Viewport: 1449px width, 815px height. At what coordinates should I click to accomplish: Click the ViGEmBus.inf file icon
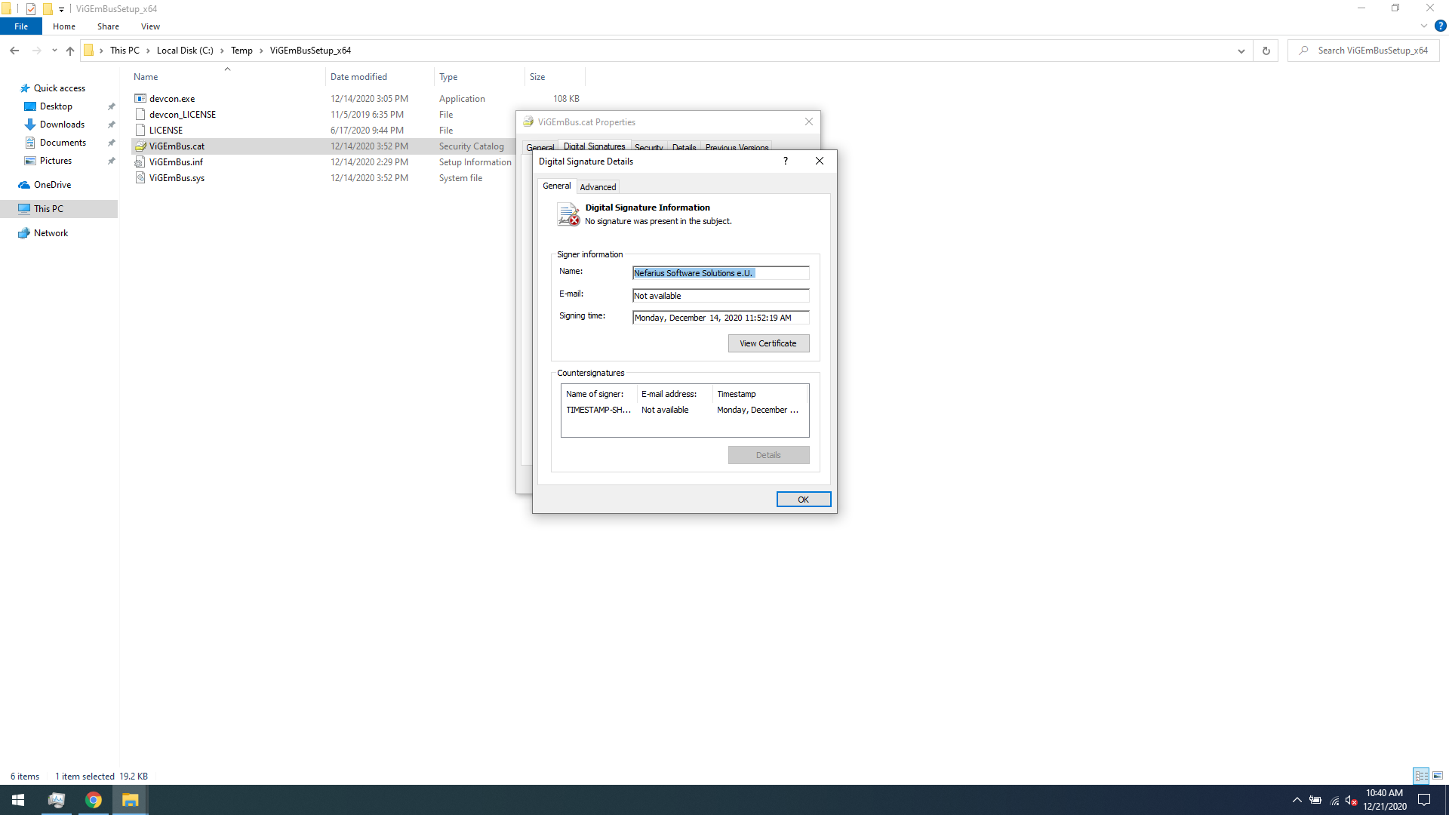tap(140, 162)
